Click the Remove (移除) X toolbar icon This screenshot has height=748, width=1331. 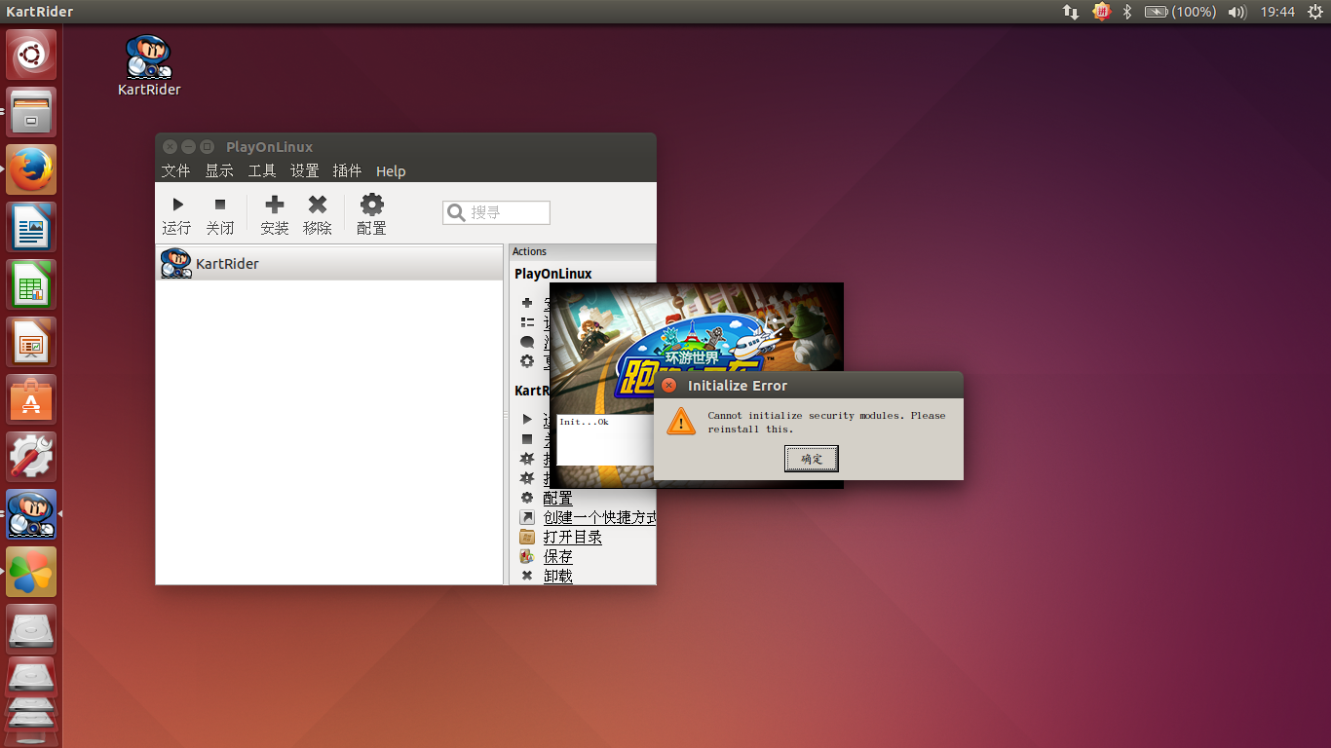[318, 205]
